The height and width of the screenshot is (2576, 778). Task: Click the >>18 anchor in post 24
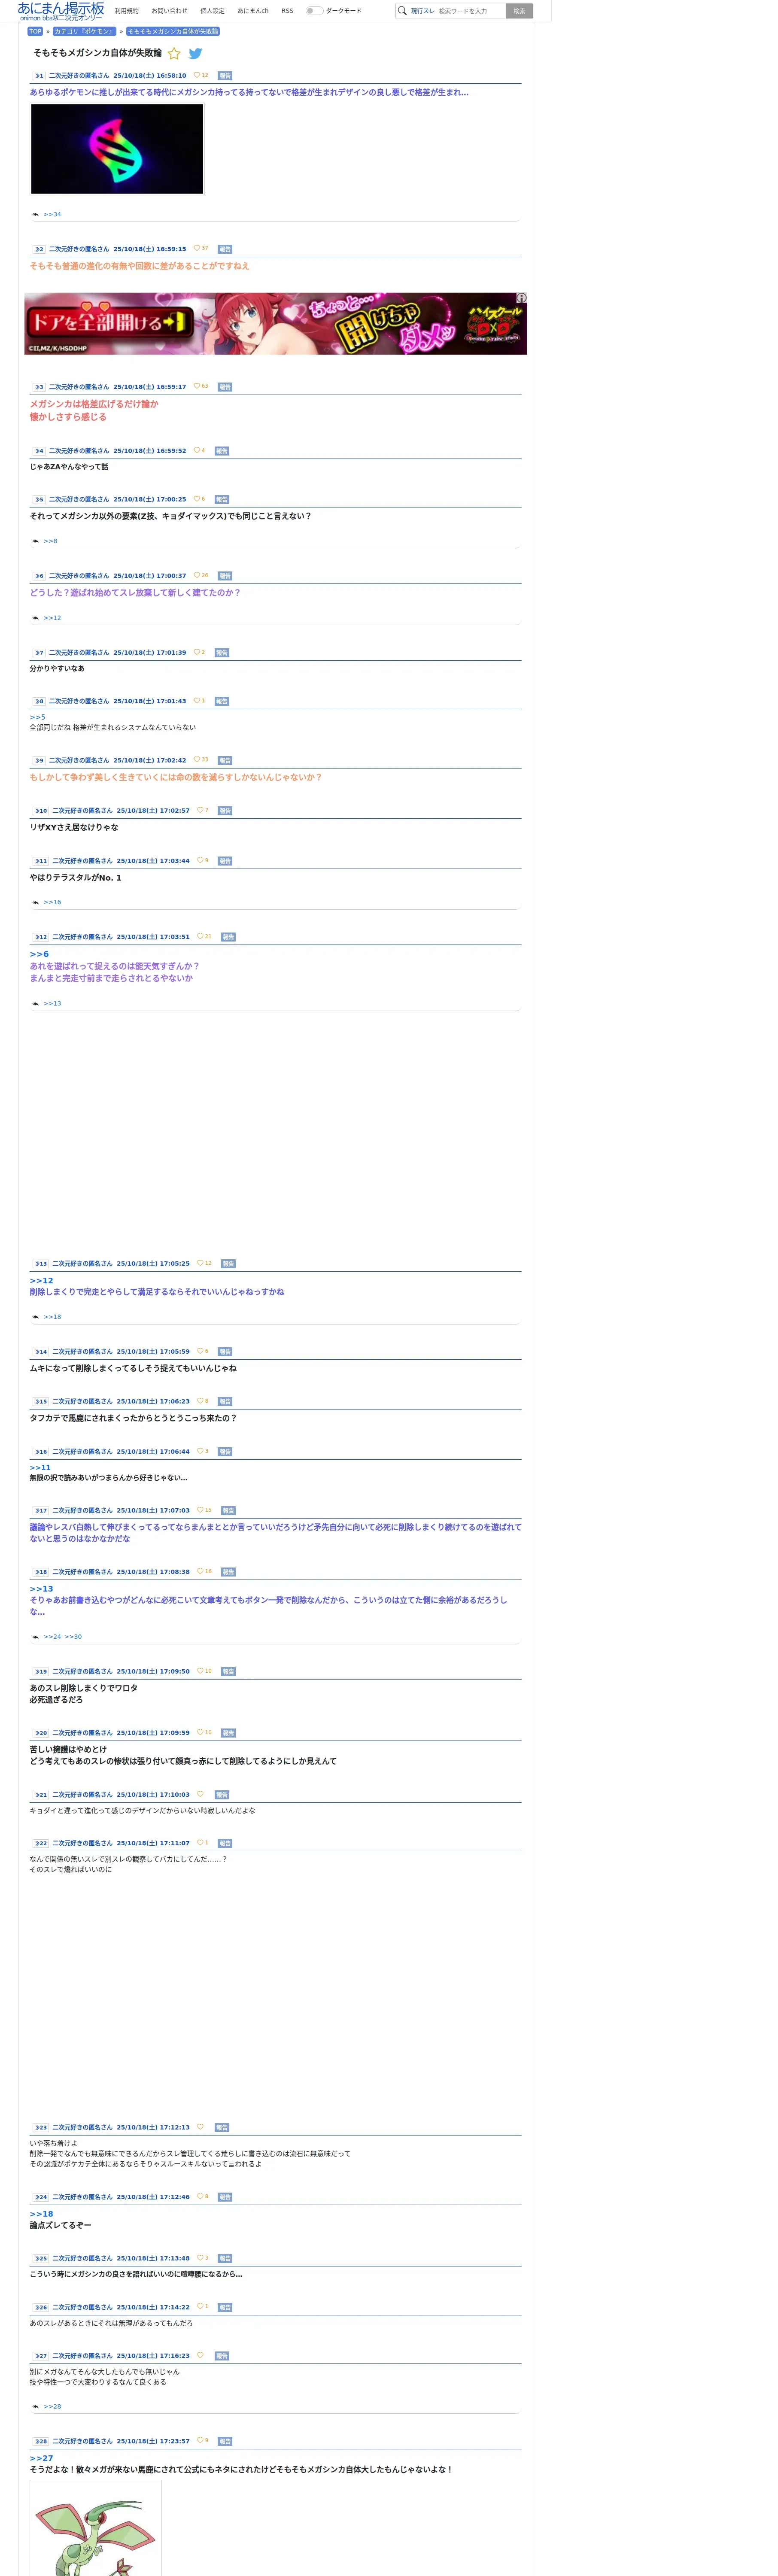41,2214
